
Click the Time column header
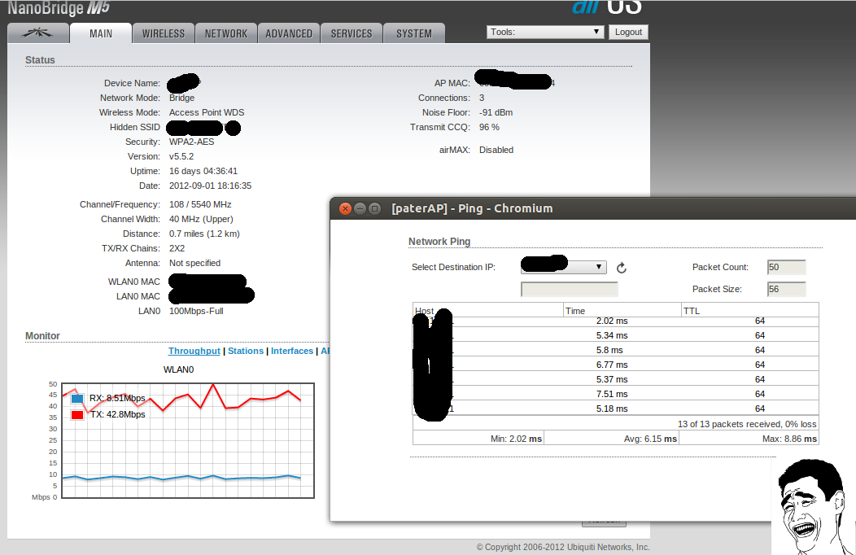tap(622, 311)
